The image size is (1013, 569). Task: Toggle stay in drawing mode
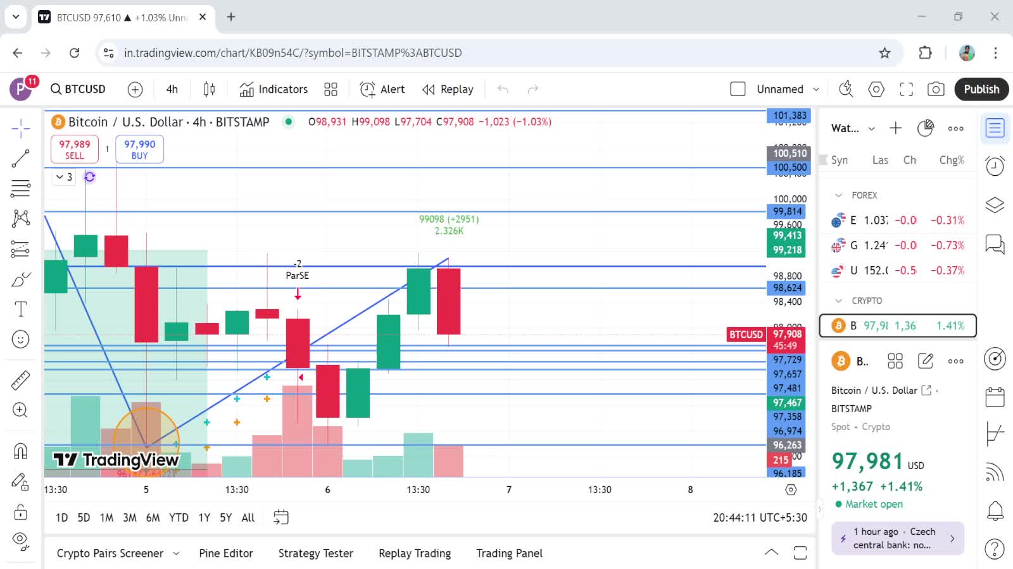point(21,482)
